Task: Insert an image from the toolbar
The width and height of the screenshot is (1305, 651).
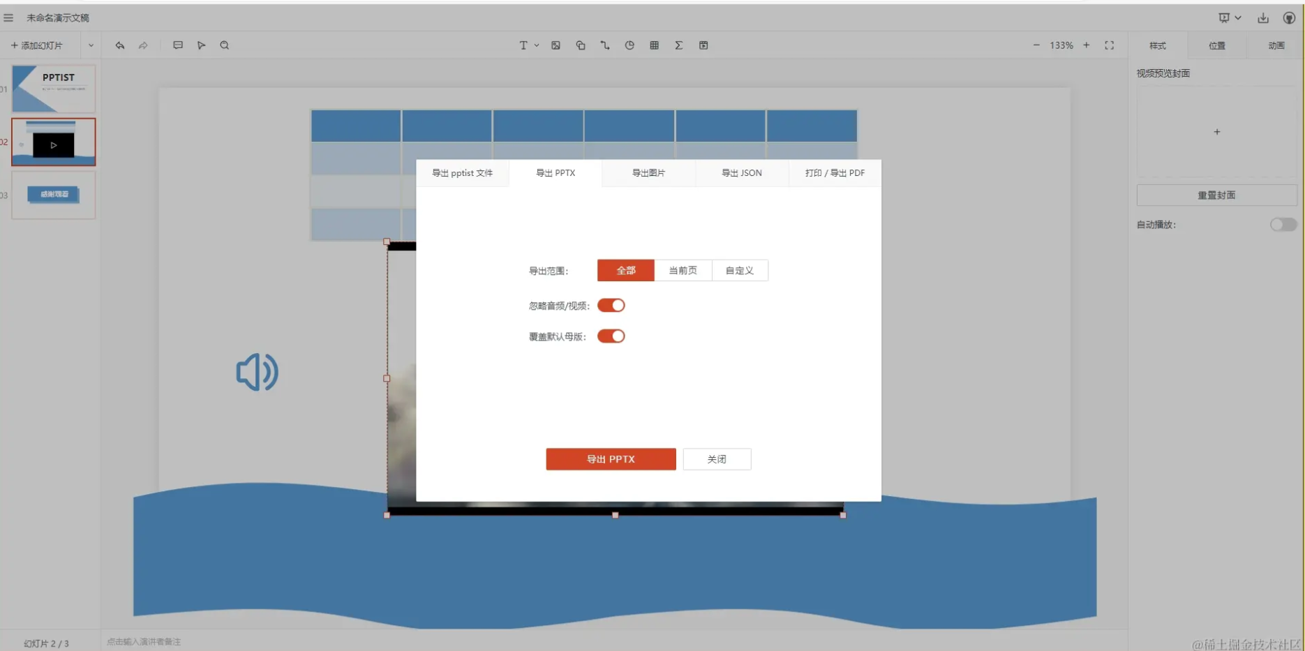Action: pyautogui.click(x=555, y=45)
